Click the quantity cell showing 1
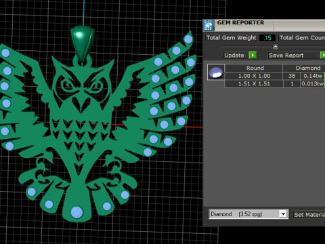The image size is (325, 244). [292, 84]
